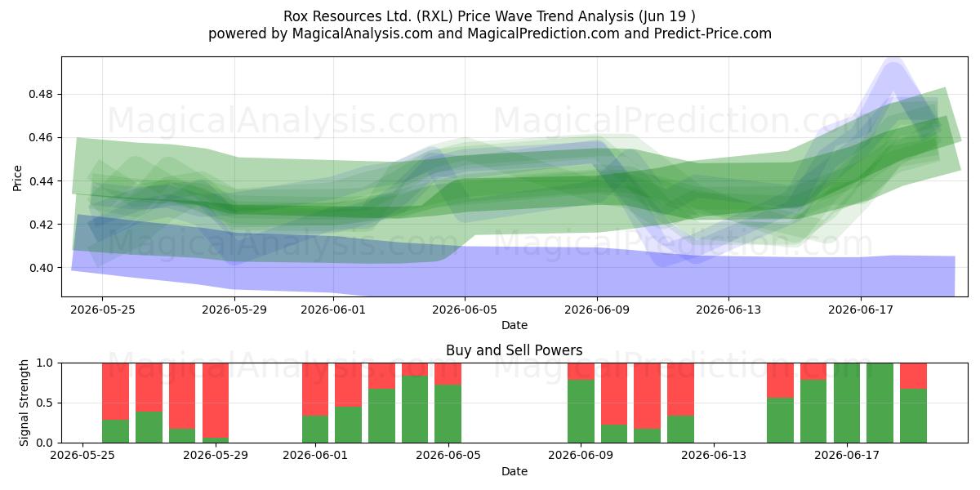Click the 2026-06-01 date under the signal bars
The width and height of the screenshot is (980, 490).
pyautogui.click(x=314, y=456)
